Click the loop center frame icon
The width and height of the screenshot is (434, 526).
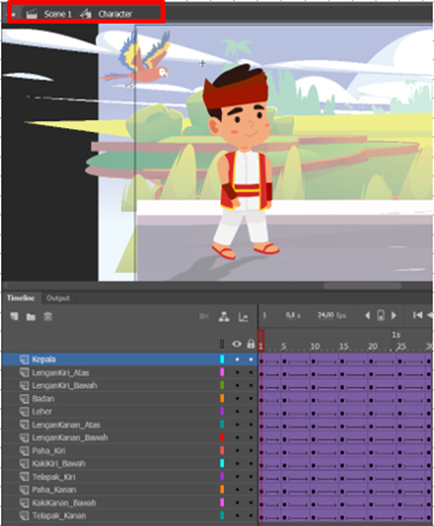pos(380,316)
